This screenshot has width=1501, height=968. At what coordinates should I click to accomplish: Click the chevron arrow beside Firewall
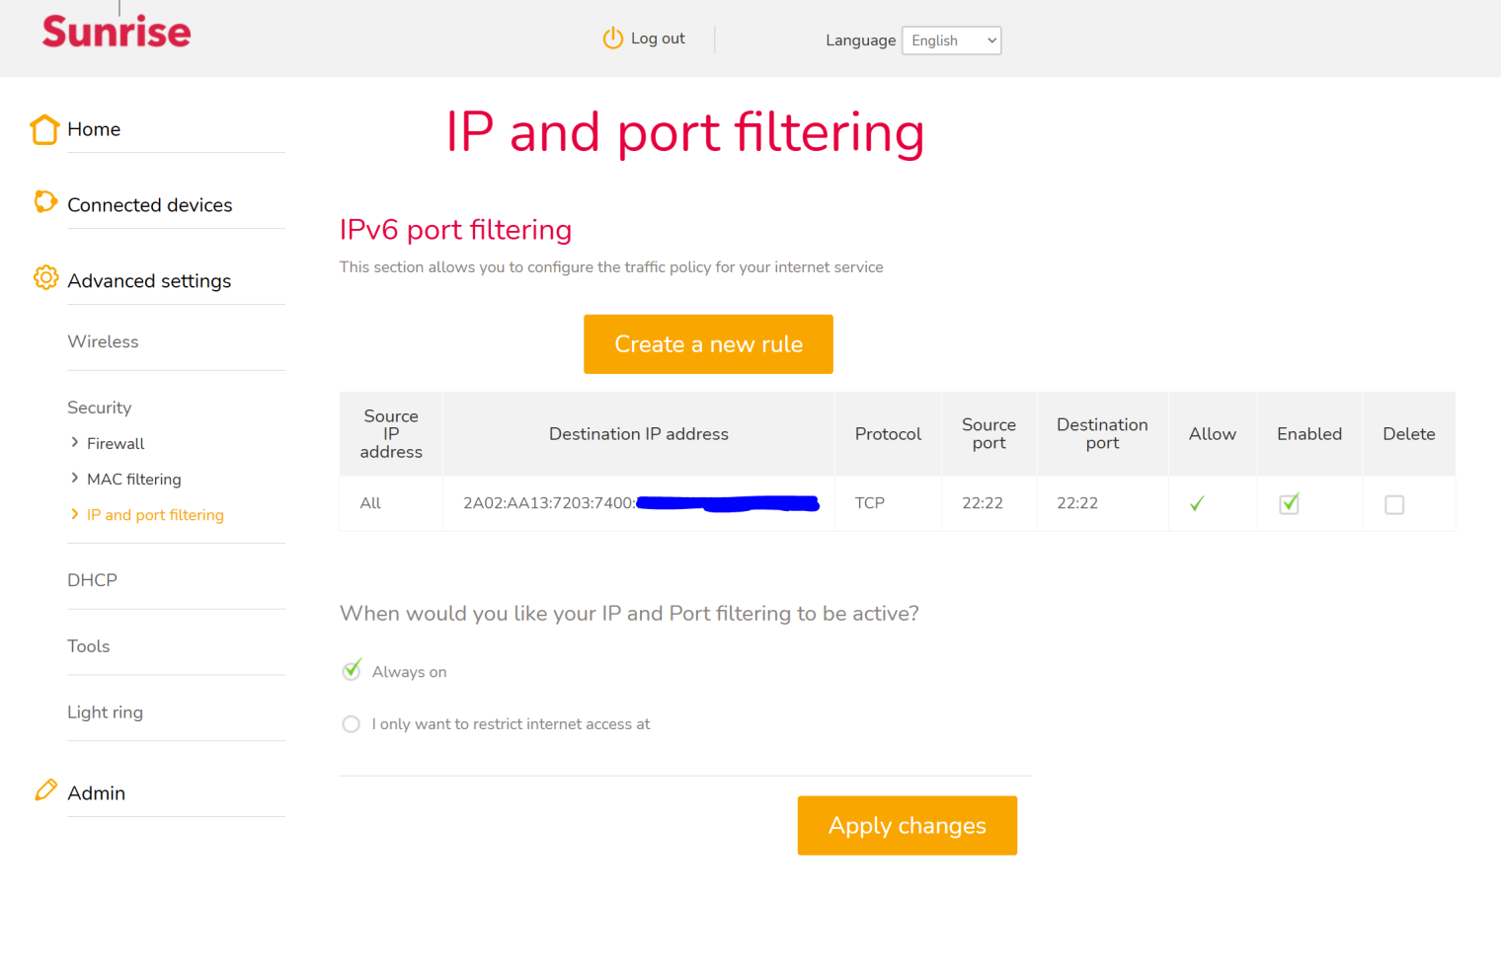pos(75,443)
